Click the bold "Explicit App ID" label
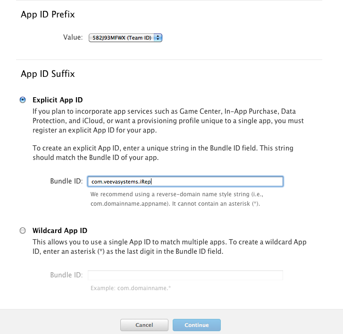 (58, 100)
